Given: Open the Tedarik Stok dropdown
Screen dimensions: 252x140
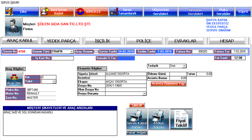Looking at the screenshot, I should (184, 66).
